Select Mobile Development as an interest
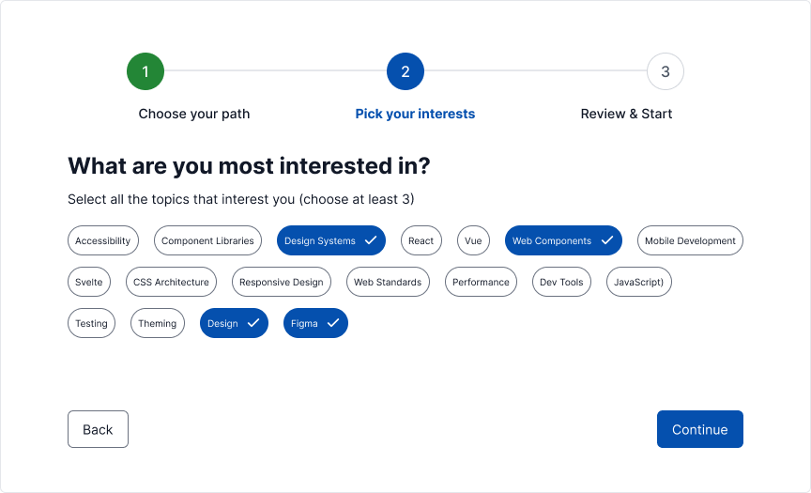Image resolution: width=811 pixels, height=493 pixels. [x=690, y=240]
